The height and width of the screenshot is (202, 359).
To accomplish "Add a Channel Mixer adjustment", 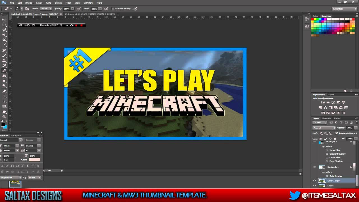I will [x=341, y=108].
